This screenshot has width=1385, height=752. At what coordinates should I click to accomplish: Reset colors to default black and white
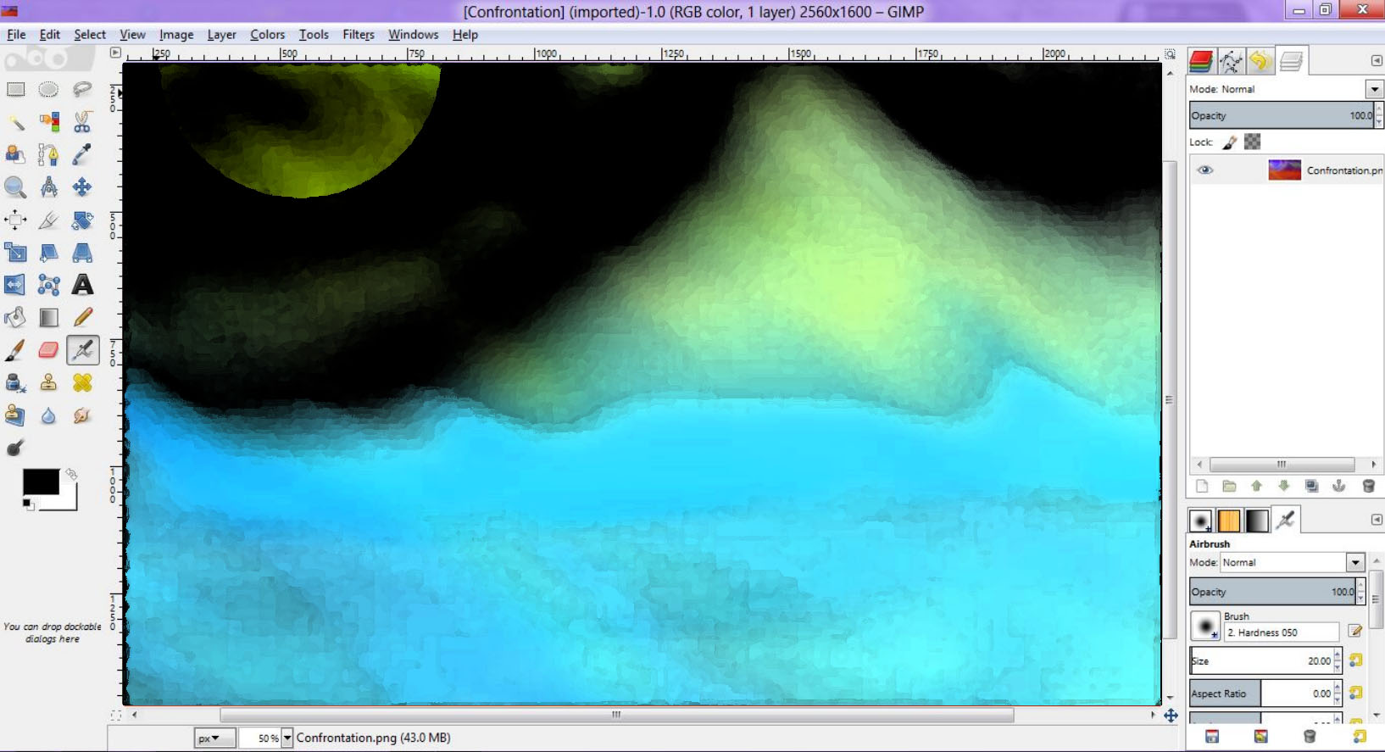coord(28,504)
